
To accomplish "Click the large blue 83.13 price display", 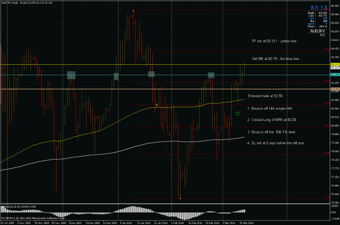I will [x=319, y=8].
